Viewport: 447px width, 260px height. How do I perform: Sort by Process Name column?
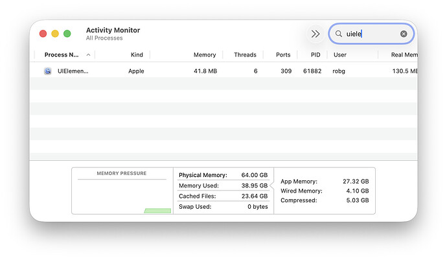62,55
